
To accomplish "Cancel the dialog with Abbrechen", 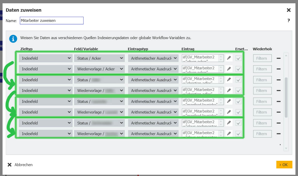I will (20, 165).
